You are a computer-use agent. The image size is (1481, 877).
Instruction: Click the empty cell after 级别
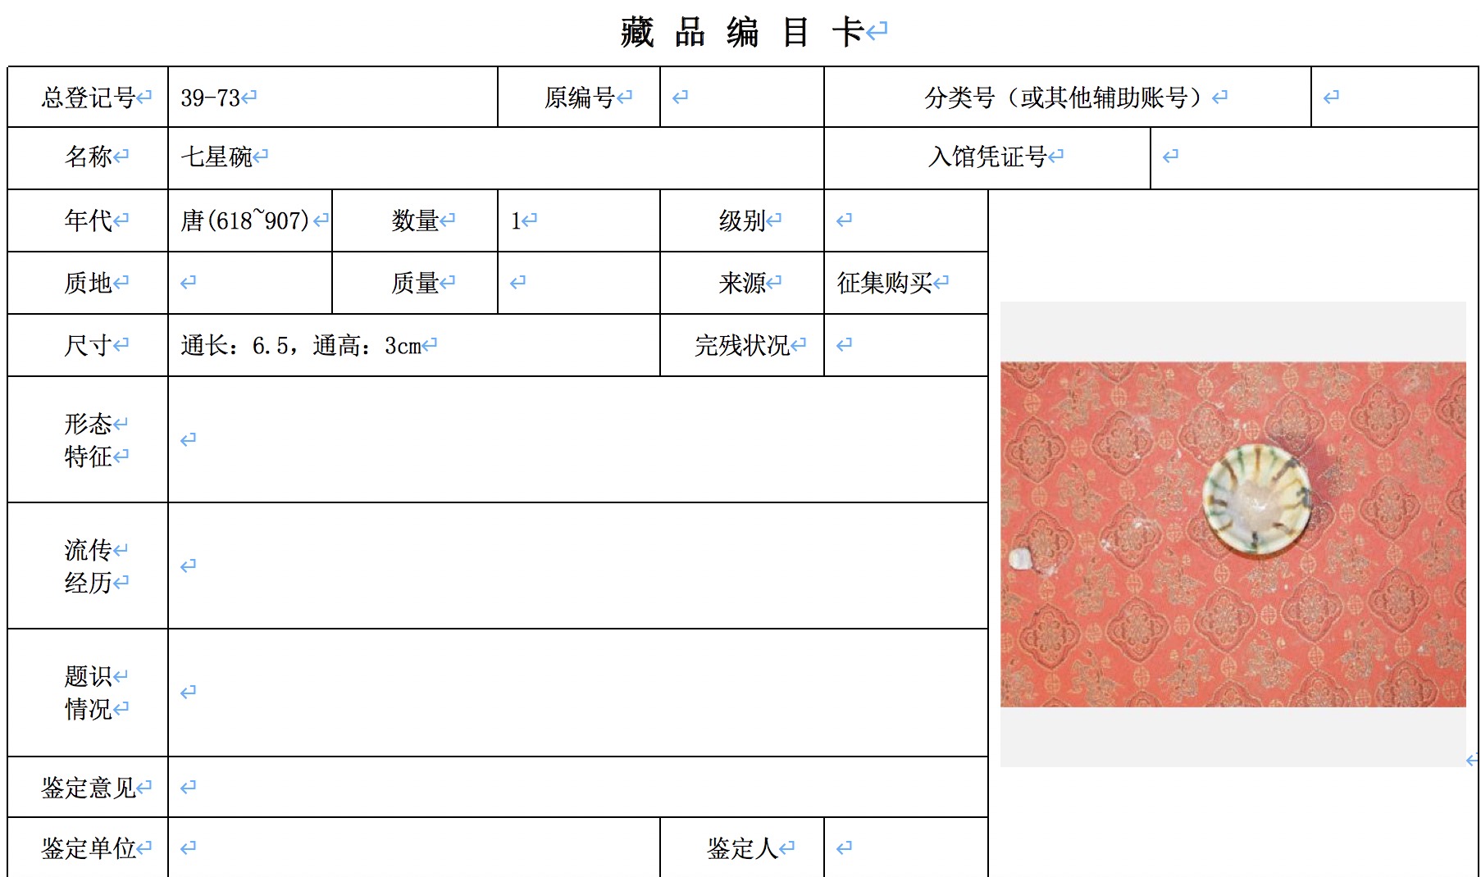906,220
